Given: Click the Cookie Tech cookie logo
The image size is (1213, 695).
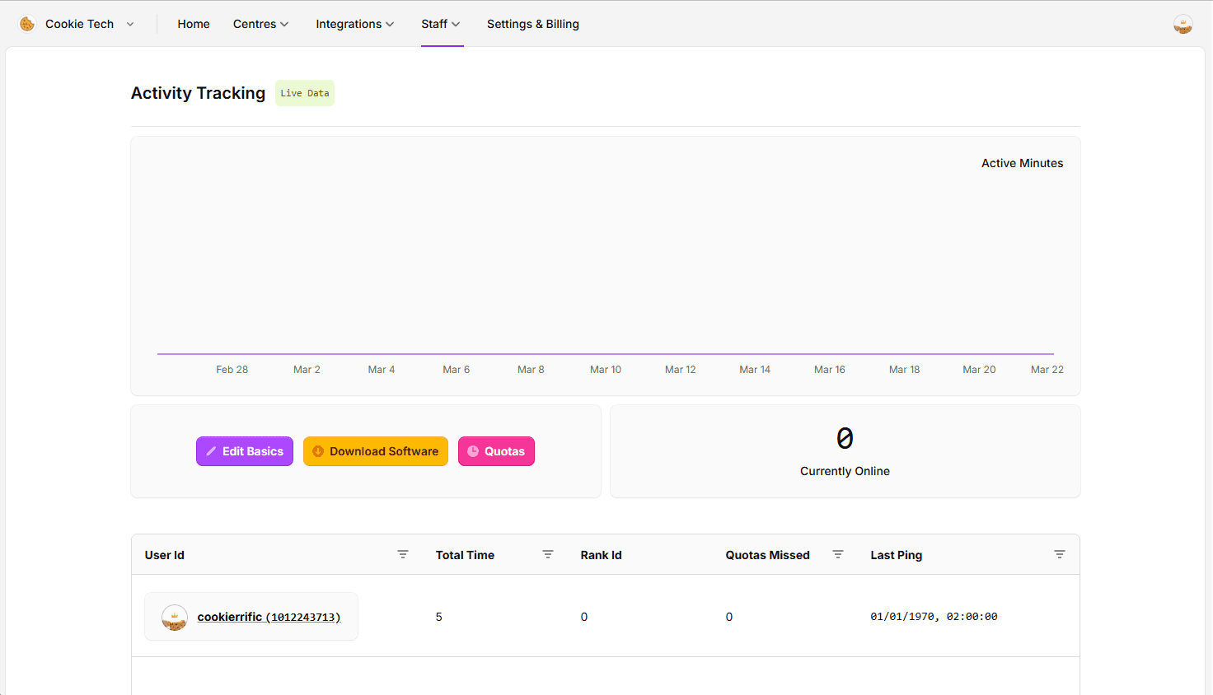Looking at the screenshot, I should [x=27, y=24].
